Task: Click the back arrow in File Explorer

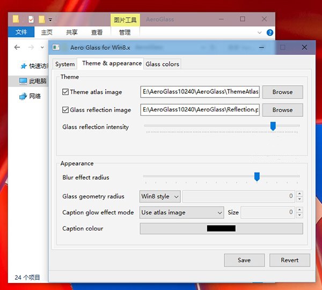Action: 17,48
